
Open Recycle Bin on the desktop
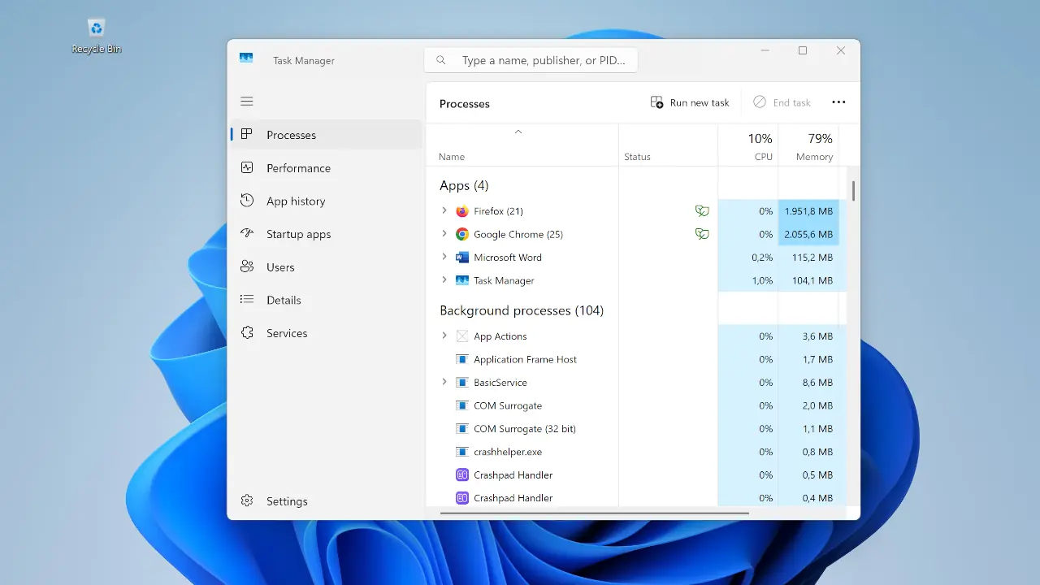coord(97,37)
